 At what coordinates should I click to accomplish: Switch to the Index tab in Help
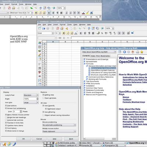93,56
